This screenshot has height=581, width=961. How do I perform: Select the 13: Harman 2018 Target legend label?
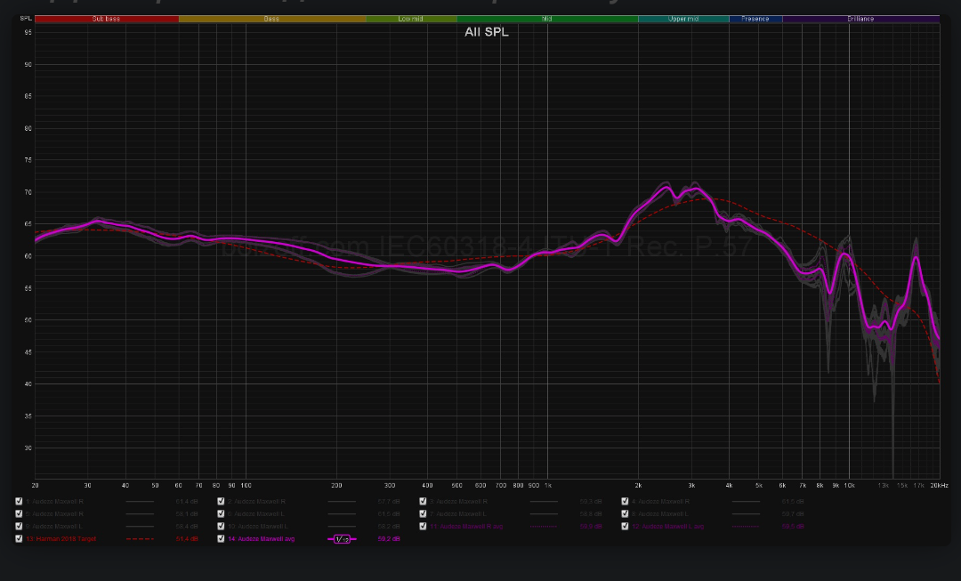click(x=61, y=539)
